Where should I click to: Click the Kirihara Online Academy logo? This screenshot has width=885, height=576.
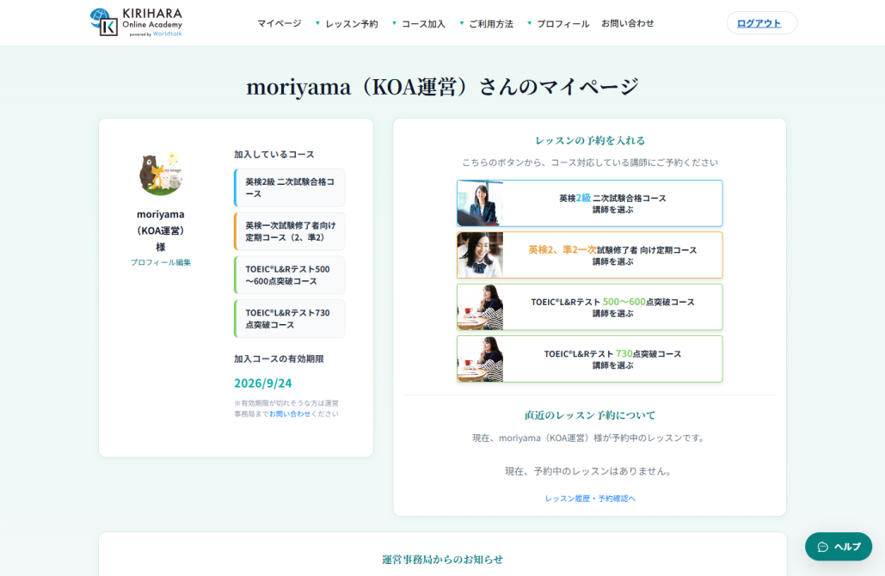pyautogui.click(x=136, y=22)
